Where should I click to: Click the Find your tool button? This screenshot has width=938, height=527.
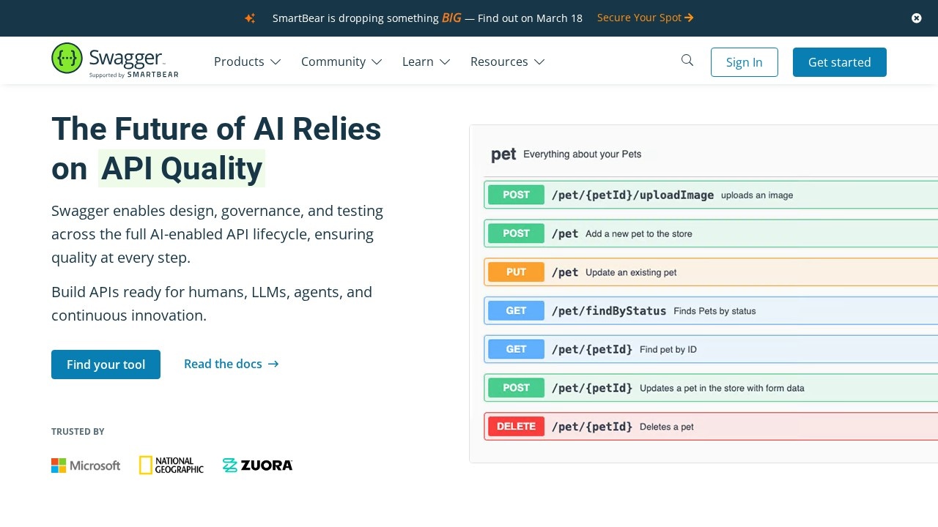coord(106,365)
